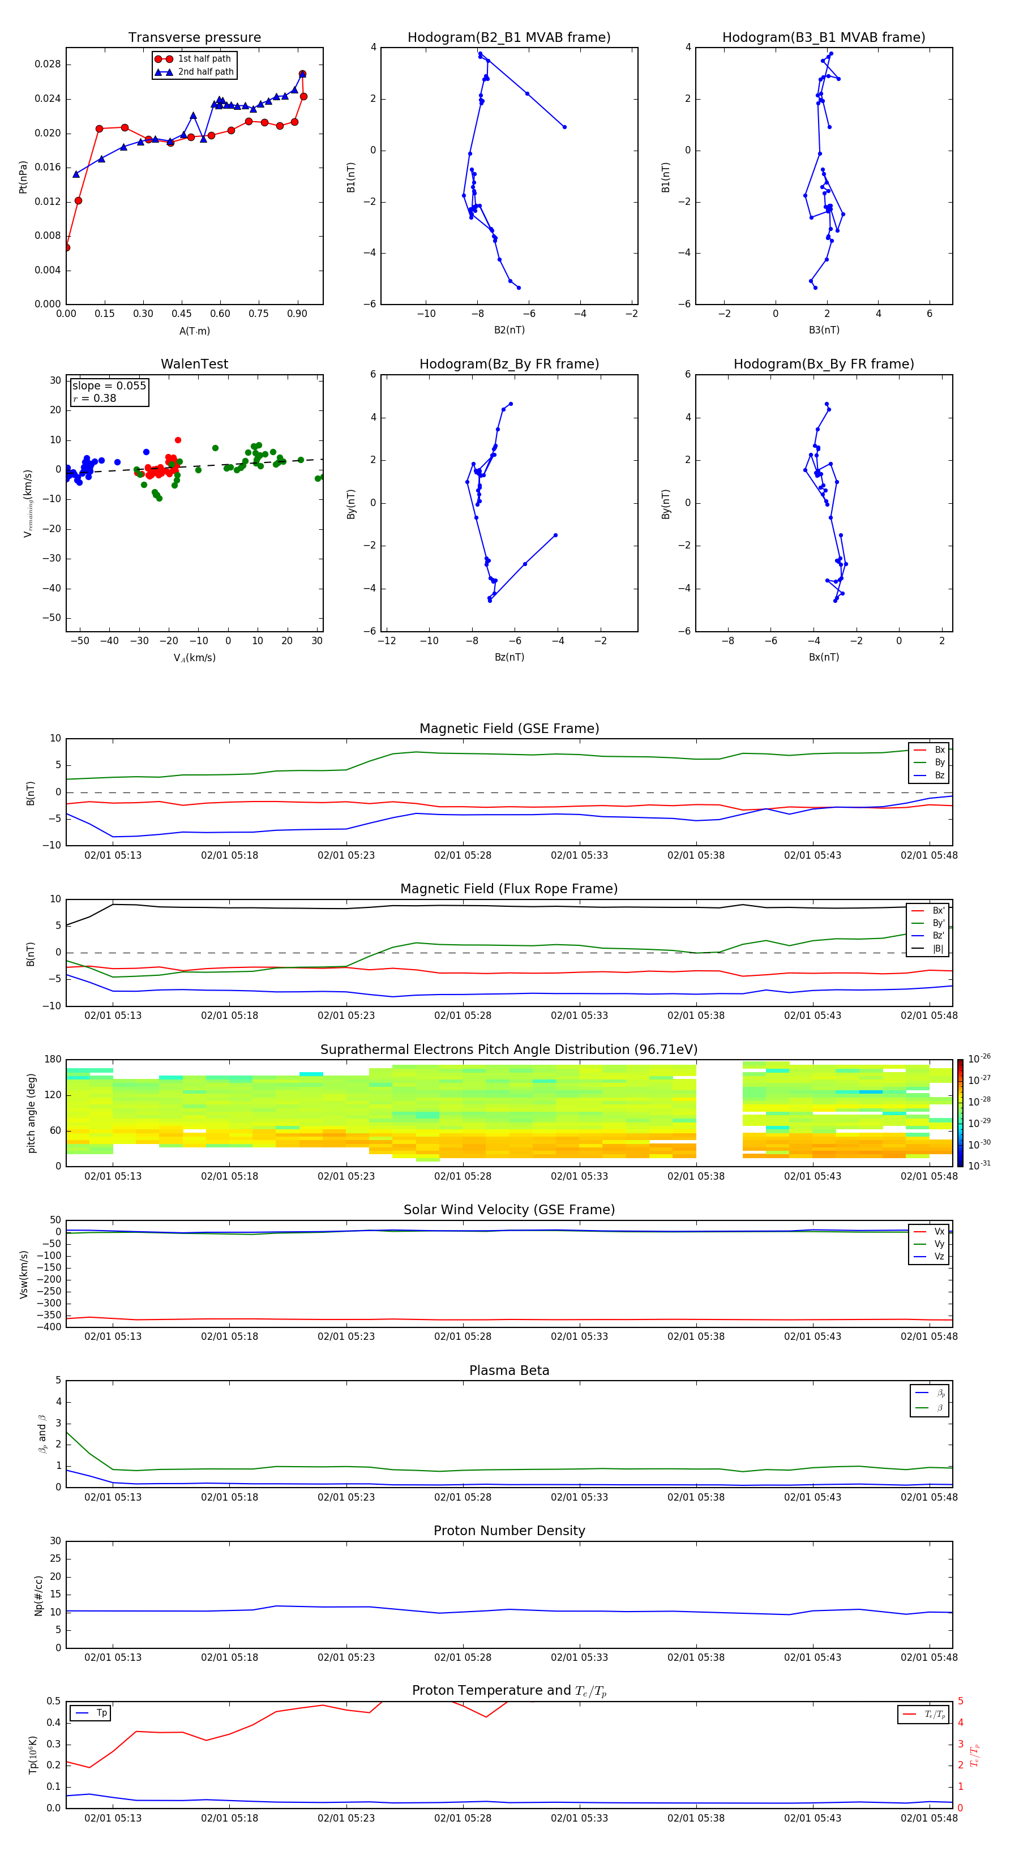Select Bz entry in GSE legend

pos(929,775)
